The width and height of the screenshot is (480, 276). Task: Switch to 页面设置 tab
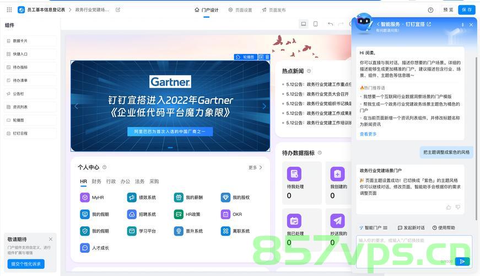(240, 10)
